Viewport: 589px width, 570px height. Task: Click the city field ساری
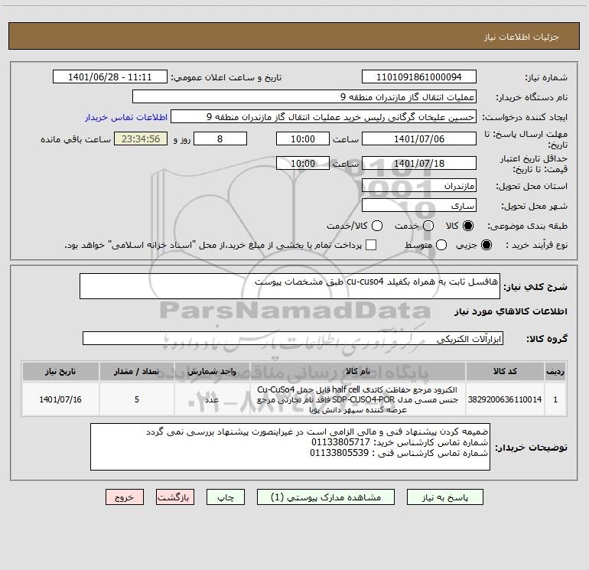tap(419, 205)
